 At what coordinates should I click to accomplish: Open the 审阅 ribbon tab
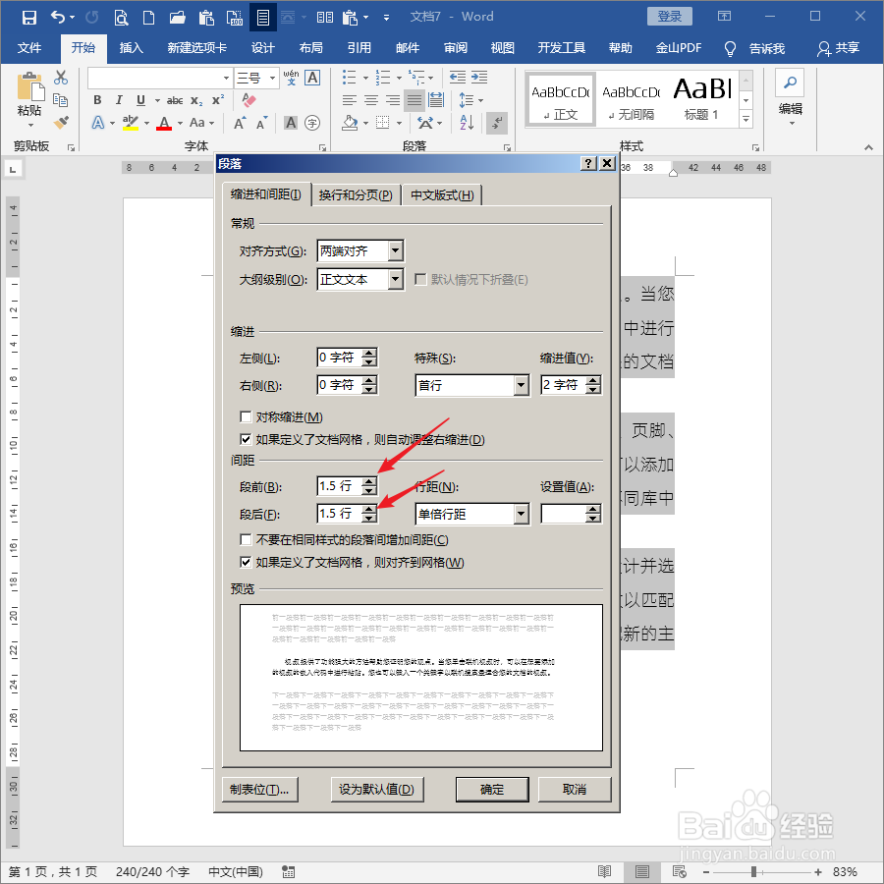point(456,48)
